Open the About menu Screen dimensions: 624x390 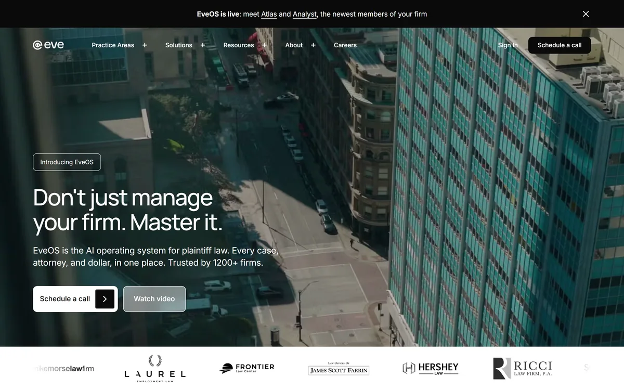coord(294,45)
